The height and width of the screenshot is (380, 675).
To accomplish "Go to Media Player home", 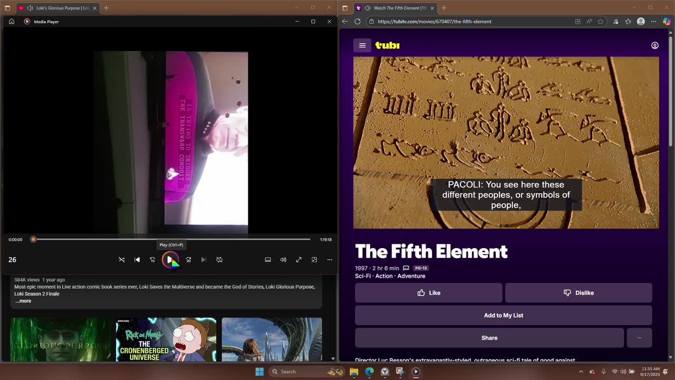I will coord(12,22).
